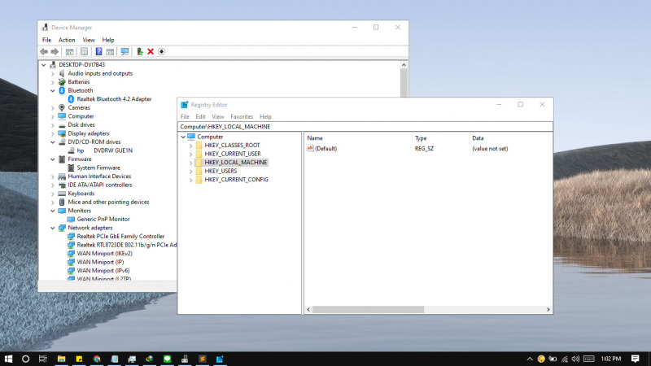651x366 pixels.
Task: Expand Batteries category
Action: (53, 82)
